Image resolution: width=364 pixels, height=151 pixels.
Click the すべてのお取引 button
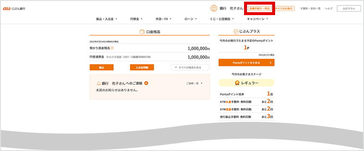pyautogui.click(x=285, y=8)
